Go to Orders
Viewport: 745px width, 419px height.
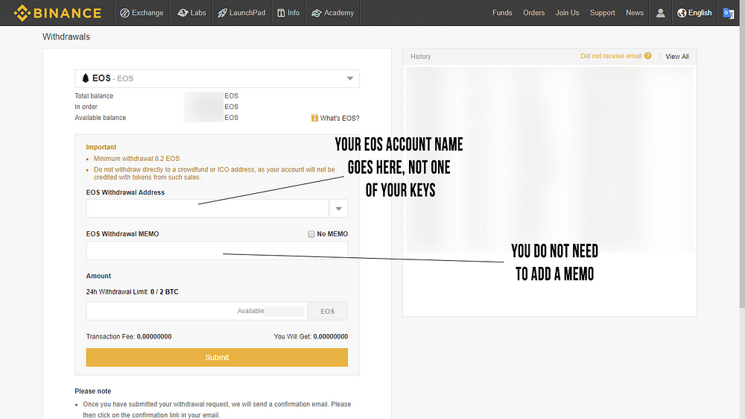coord(533,13)
